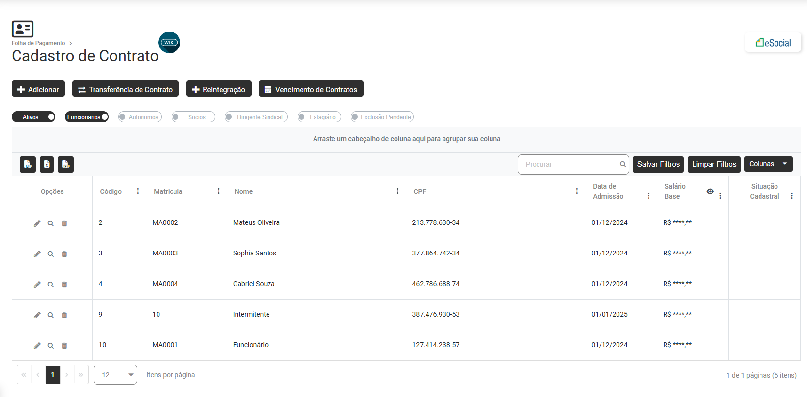This screenshot has width=807, height=397.
Task: Edit Mateus Oliveira's contract with pencil icon
Action: [37, 223]
